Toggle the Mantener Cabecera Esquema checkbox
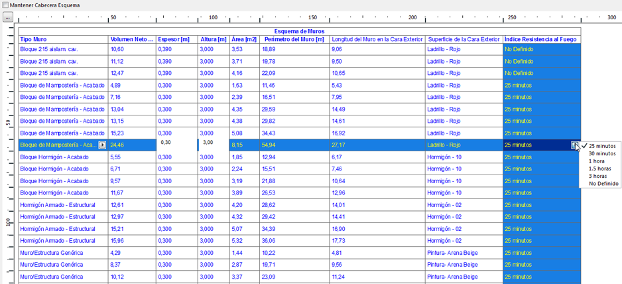Image resolution: width=622 pixels, height=284 pixels. [x=5, y=5]
